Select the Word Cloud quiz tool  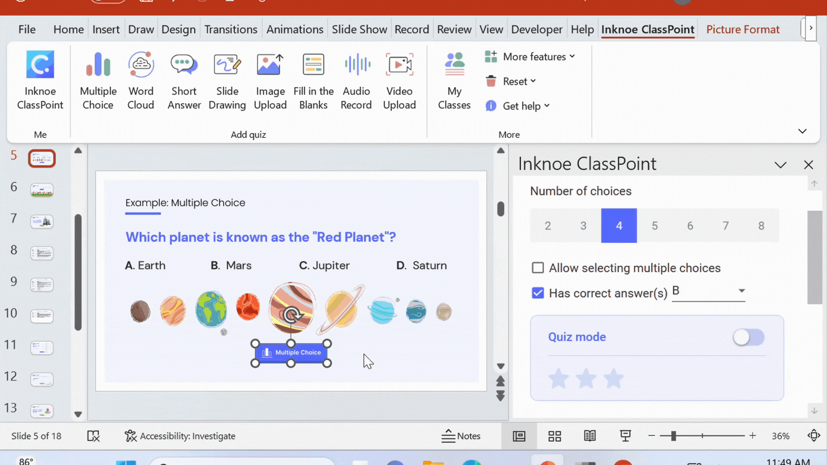tap(140, 80)
